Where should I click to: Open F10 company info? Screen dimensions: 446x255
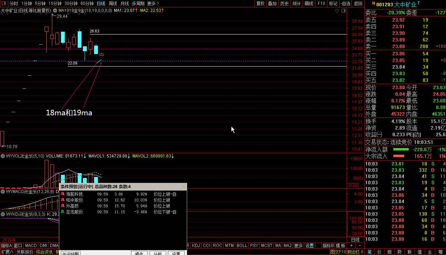(x=321, y=3)
